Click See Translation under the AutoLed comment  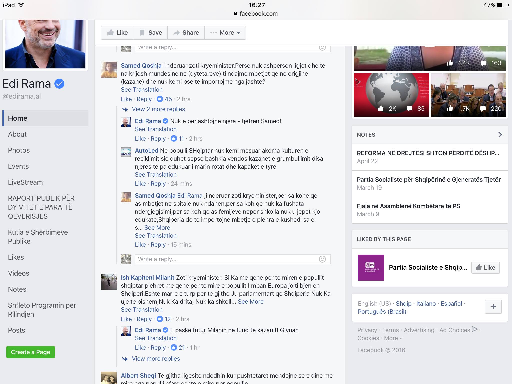[x=156, y=175]
